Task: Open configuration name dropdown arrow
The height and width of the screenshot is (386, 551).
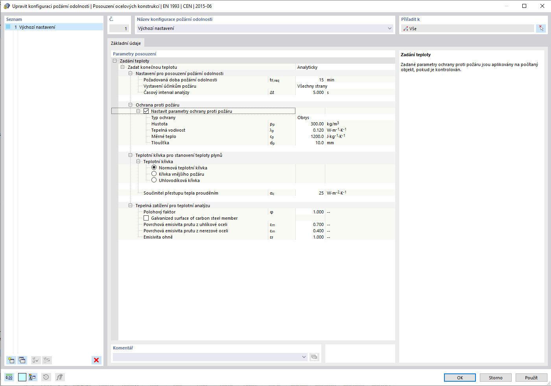Action: pyautogui.click(x=390, y=28)
